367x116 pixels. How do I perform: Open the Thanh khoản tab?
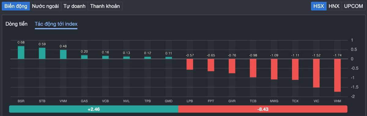click(105, 6)
